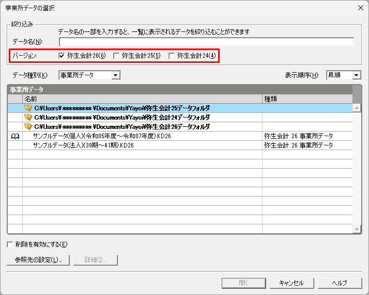Click folder icon of 弥生会計26データフォルダ row

[28, 127]
